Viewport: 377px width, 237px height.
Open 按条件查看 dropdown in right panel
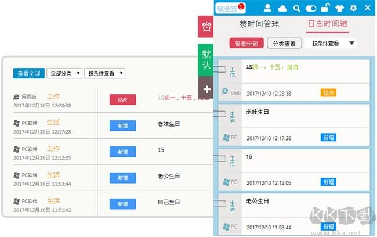point(331,44)
